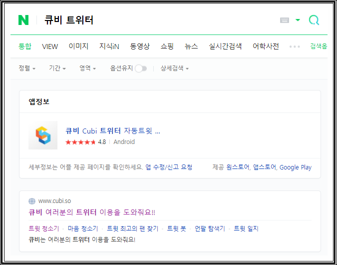Select the 통합 tab
This screenshot has width=337, height=265.
point(25,46)
